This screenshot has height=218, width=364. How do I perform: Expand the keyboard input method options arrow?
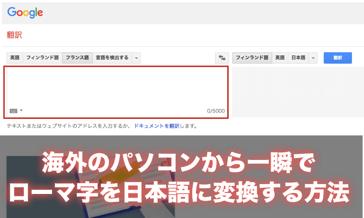click(x=21, y=111)
